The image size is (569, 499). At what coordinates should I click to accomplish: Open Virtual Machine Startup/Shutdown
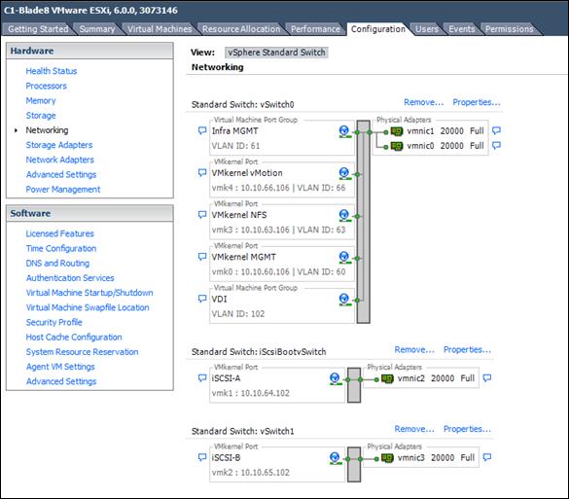click(89, 293)
